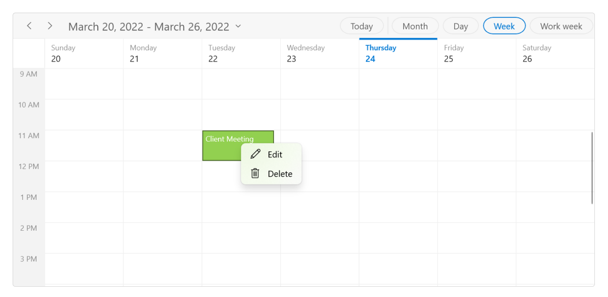Viewport: 608px width, 297px height.
Task: Select Edit from the event context menu
Action: click(274, 154)
